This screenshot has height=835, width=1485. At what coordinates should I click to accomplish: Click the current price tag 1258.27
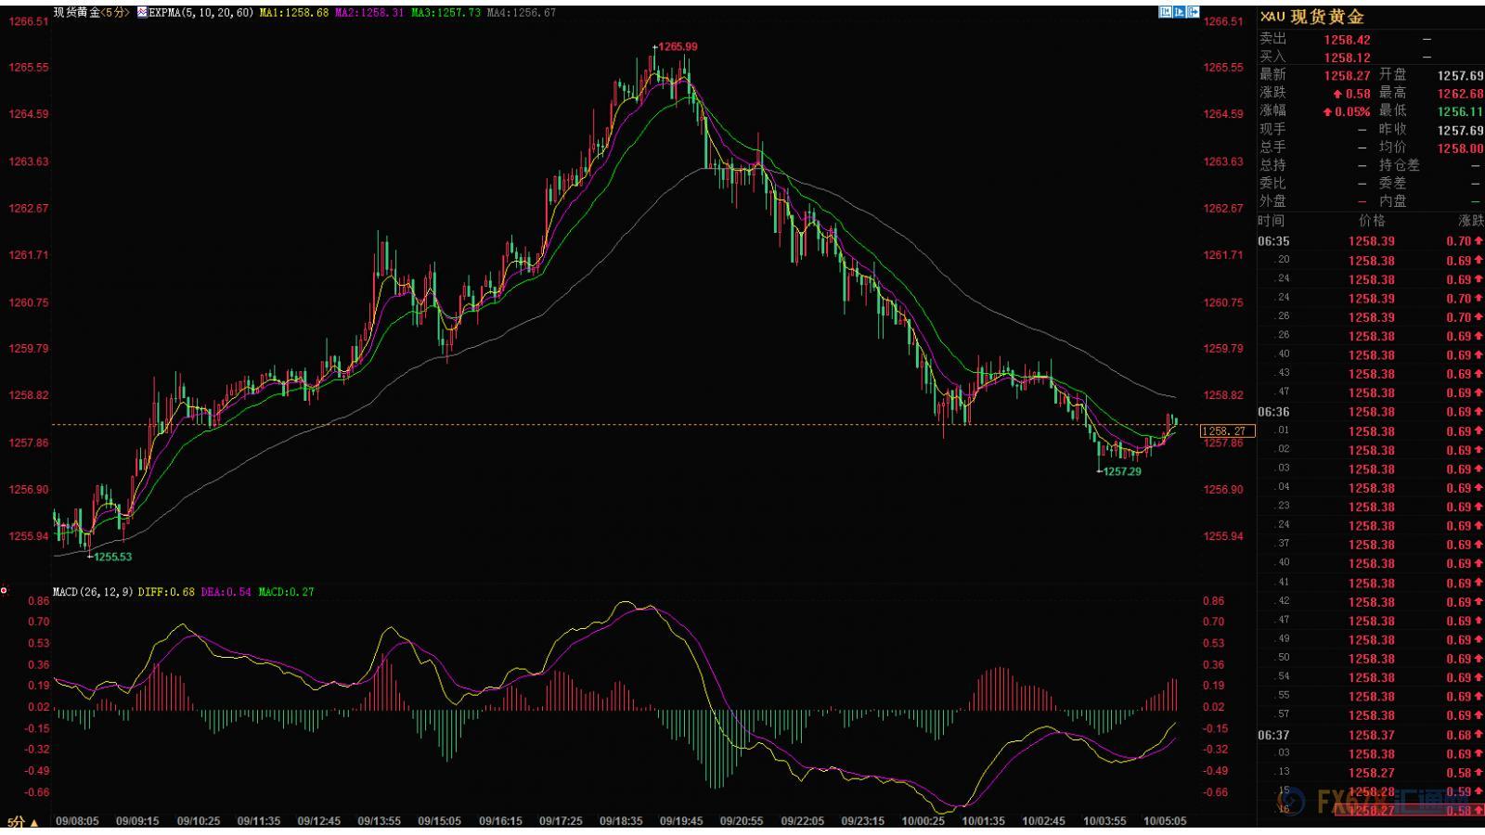[x=1227, y=430]
